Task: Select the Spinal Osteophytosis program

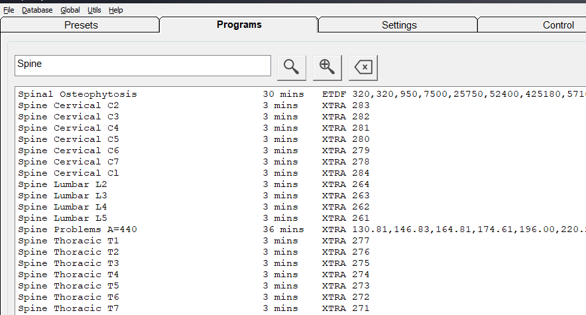Action: click(x=302, y=94)
